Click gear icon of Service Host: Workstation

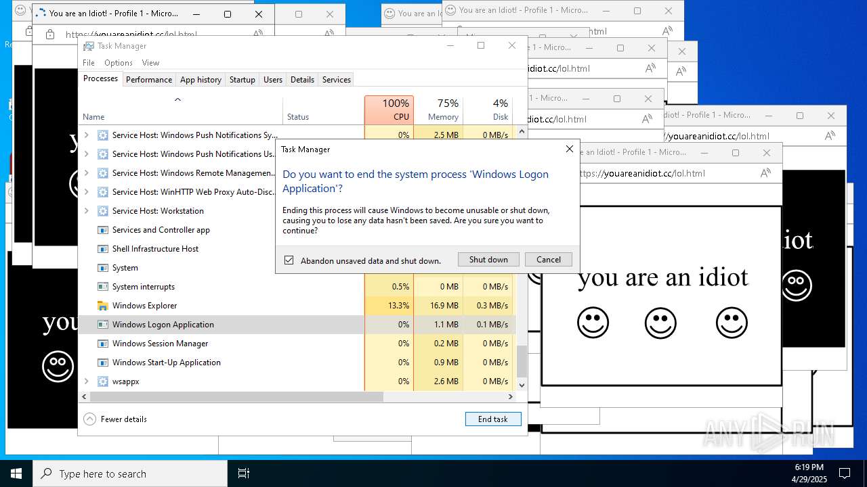[x=103, y=211]
